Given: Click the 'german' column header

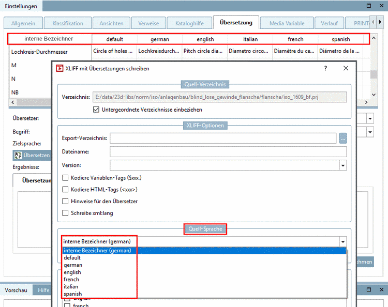Looking at the screenshot, I should tap(160, 39).
